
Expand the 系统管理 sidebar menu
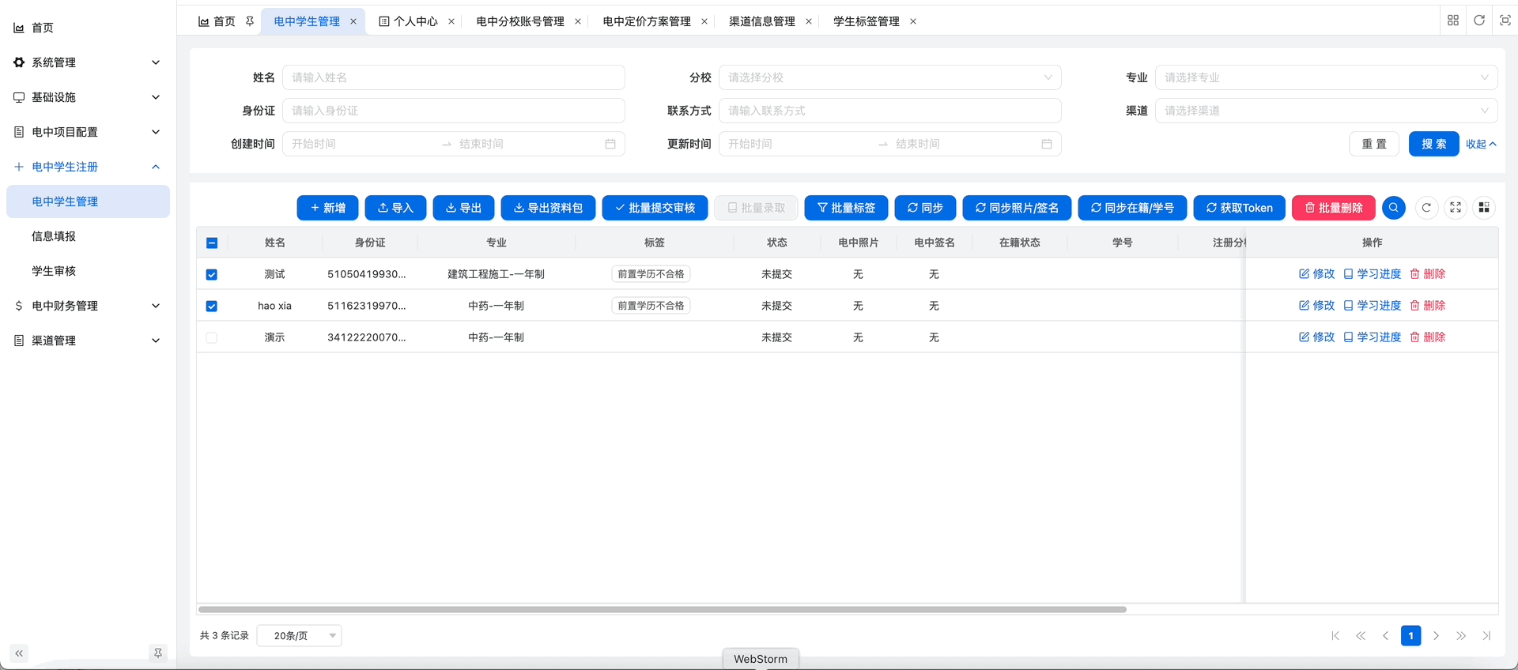point(88,62)
